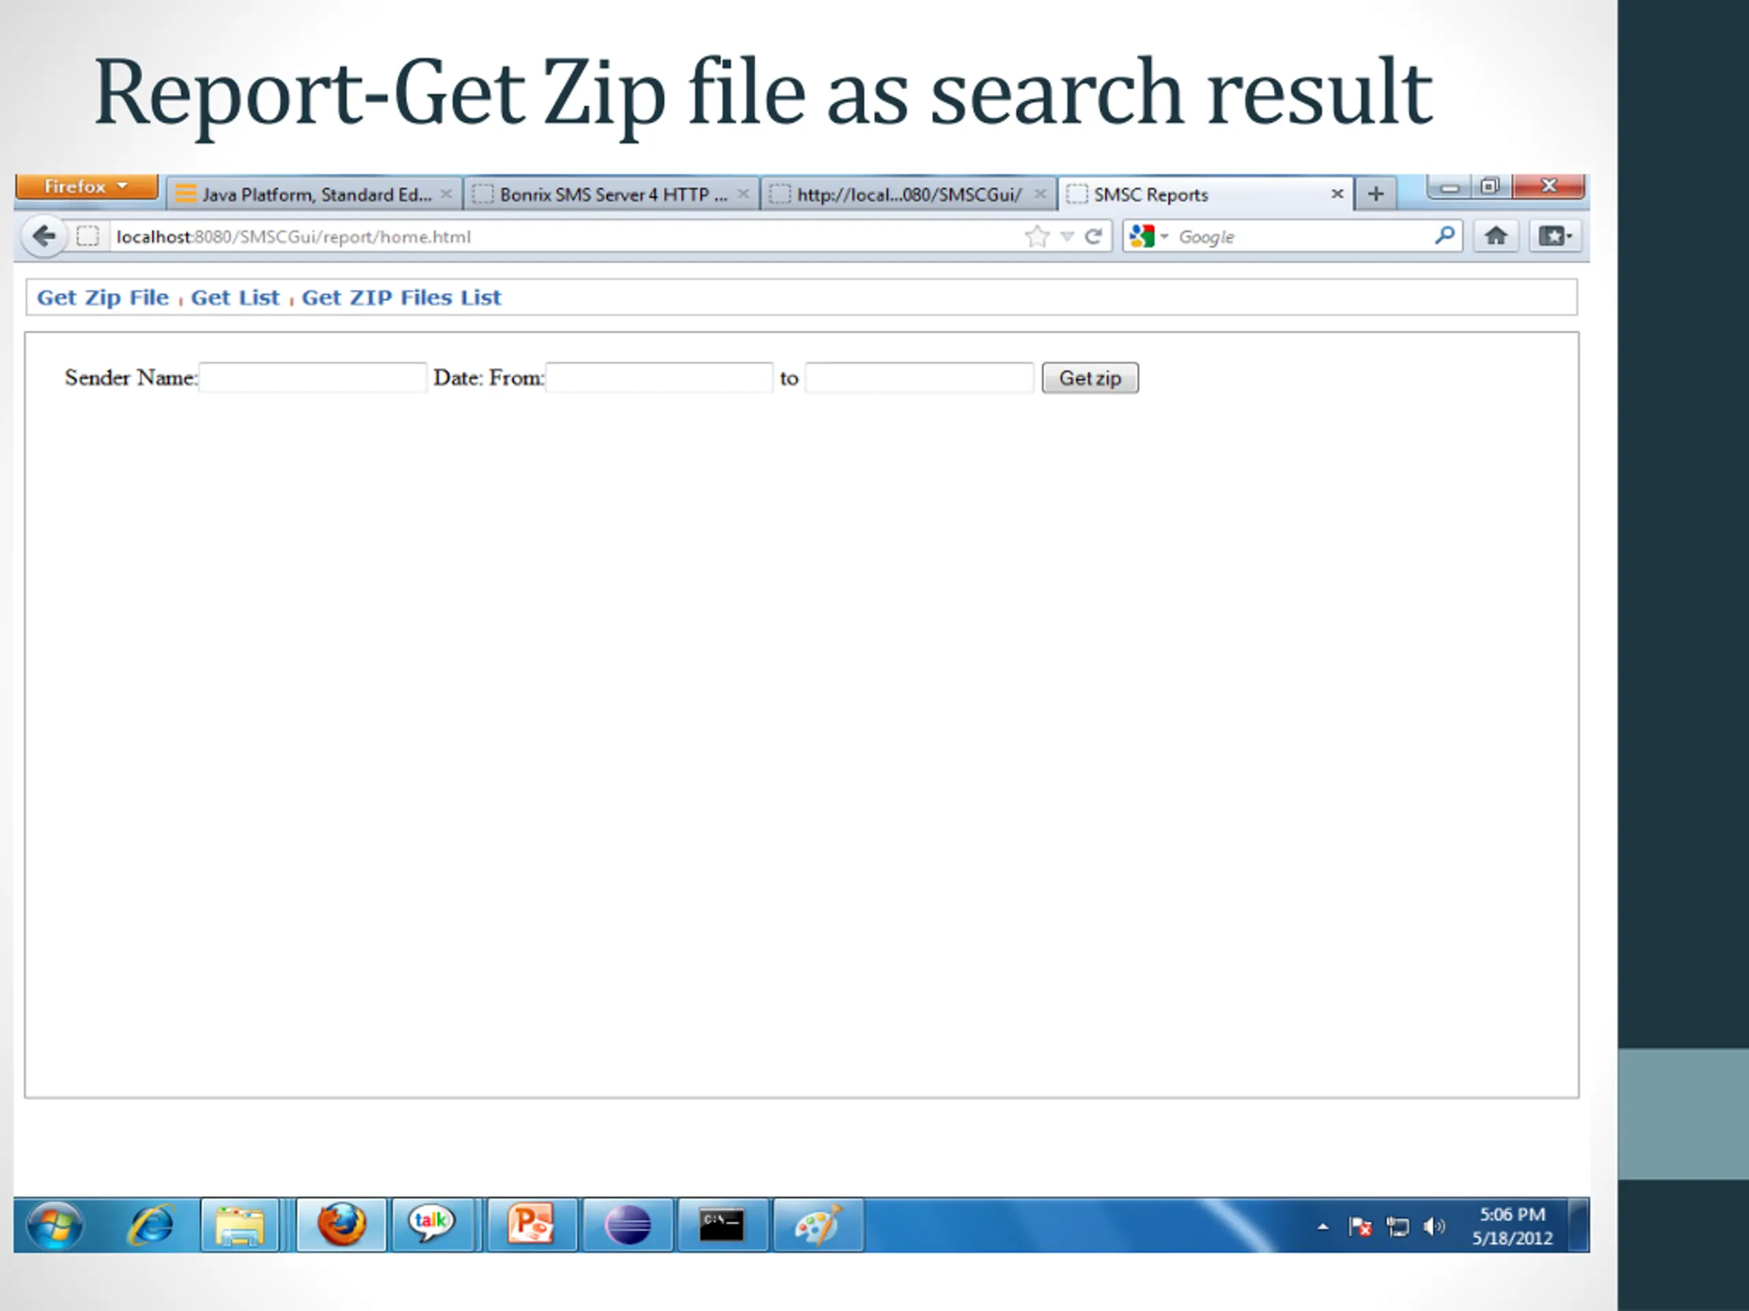Viewport: 1749px width, 1311px height.
Task: Open Paint from the taskbar
Action: click(x=818, y=1226)
